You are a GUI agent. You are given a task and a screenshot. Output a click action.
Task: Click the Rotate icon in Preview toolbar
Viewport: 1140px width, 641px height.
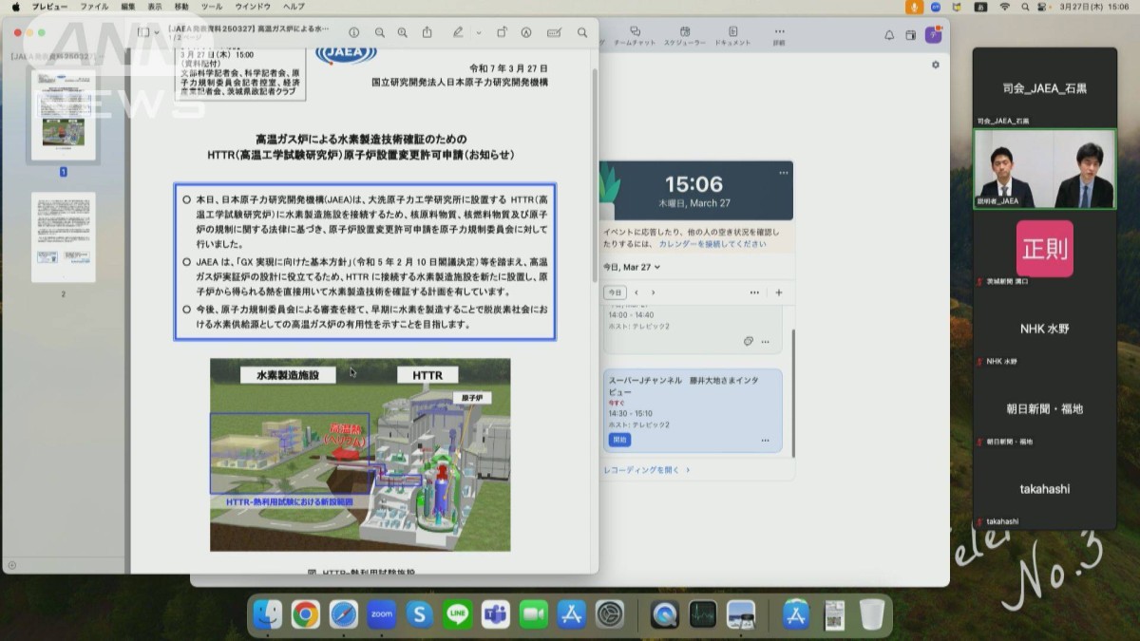tap(503, 32)
